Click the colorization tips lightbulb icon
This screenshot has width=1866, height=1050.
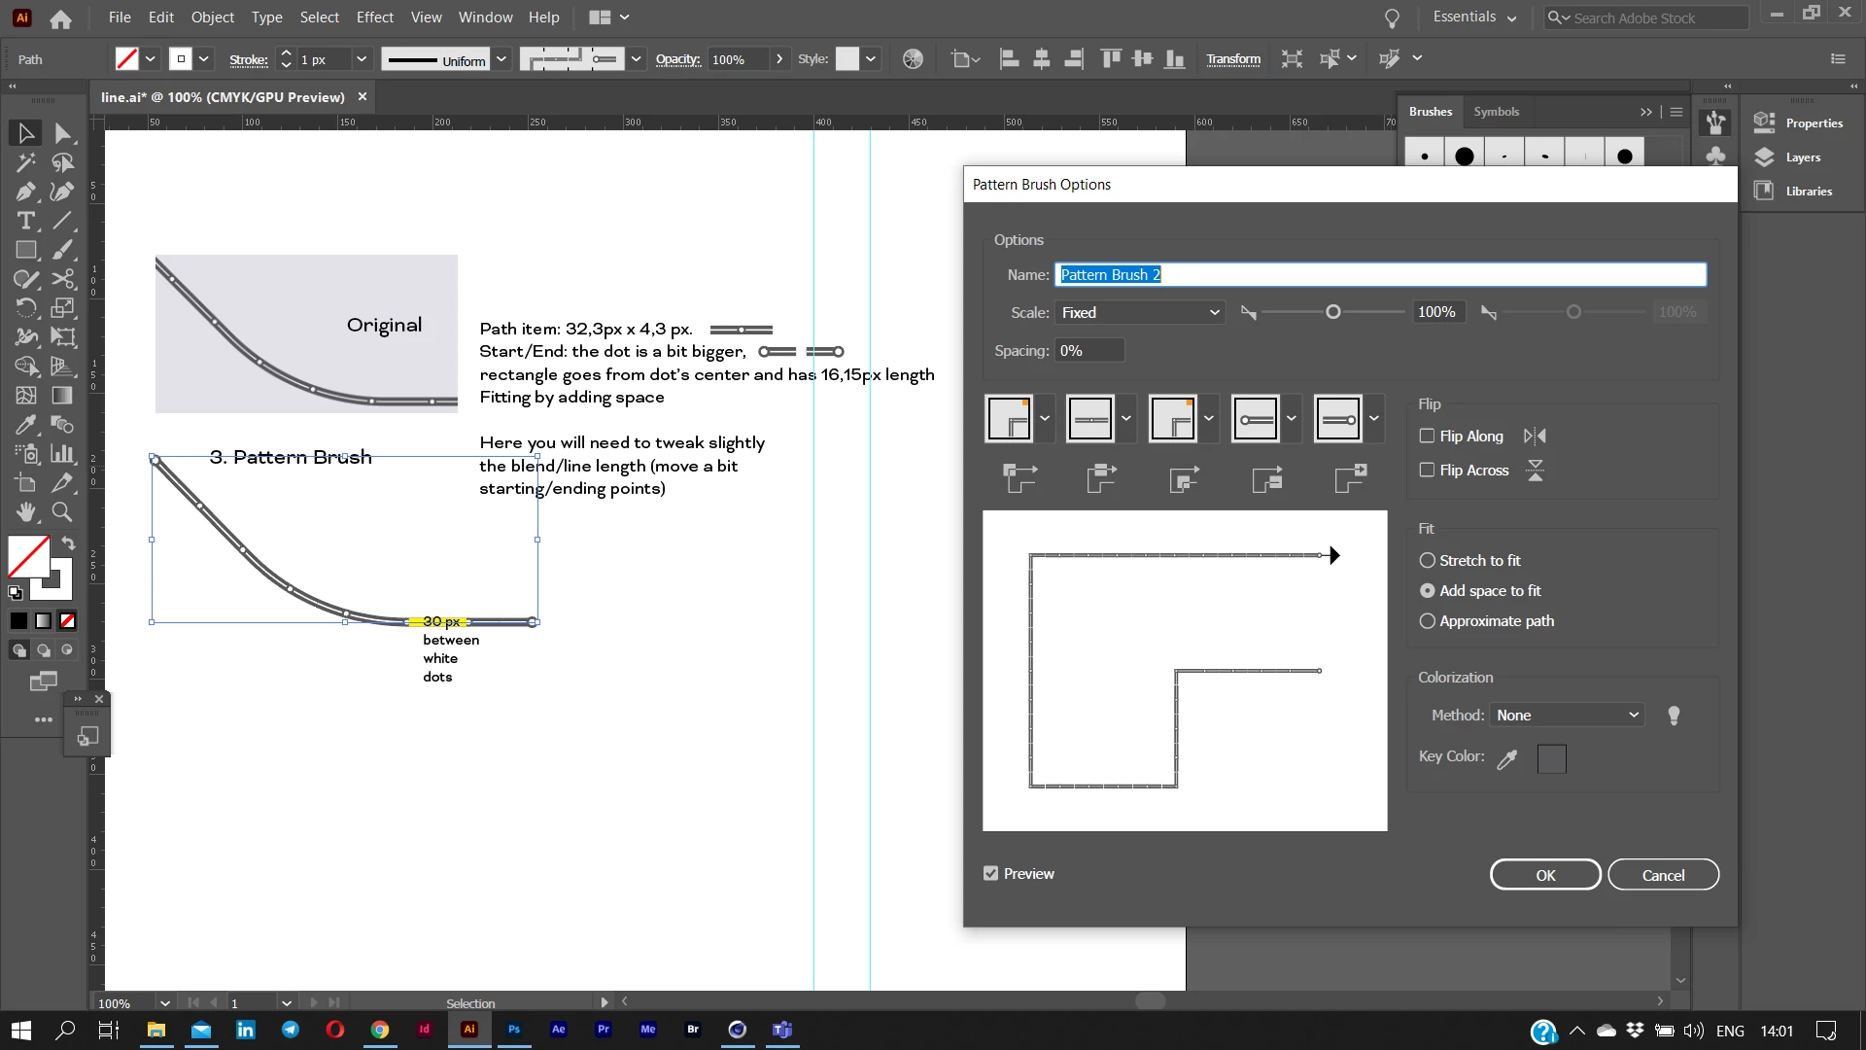click(1674, 716)
